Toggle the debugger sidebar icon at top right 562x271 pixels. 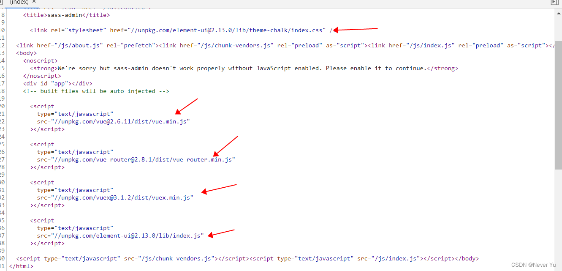point(554,3)
